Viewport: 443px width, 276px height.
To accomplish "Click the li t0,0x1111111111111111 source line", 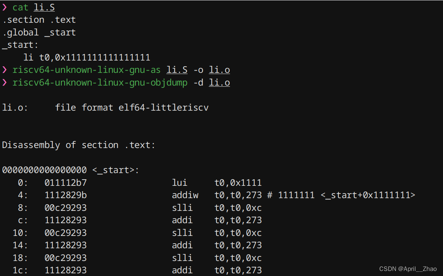I will click(86, 57).
